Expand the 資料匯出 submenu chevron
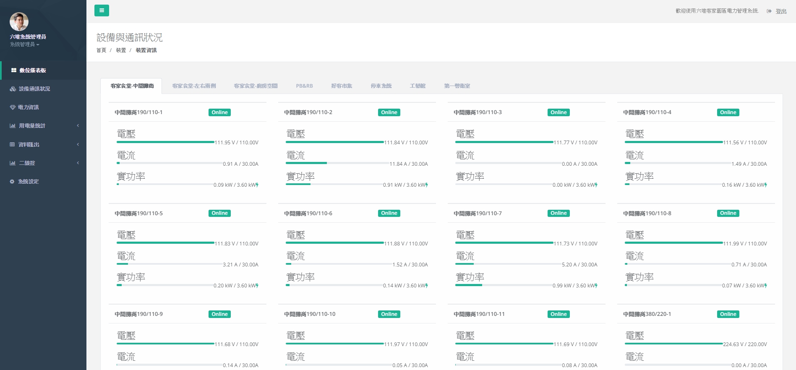This screenshot has width=796, height=370. (x=78, y=144)
